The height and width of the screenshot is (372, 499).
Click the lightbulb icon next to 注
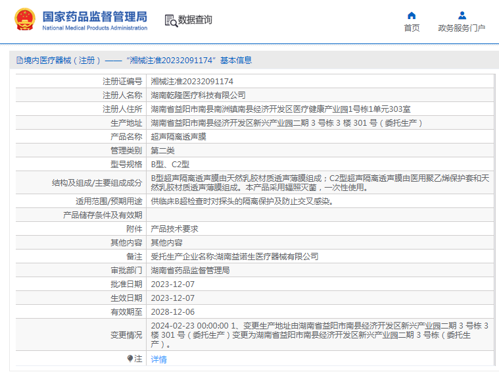[130, 359]
